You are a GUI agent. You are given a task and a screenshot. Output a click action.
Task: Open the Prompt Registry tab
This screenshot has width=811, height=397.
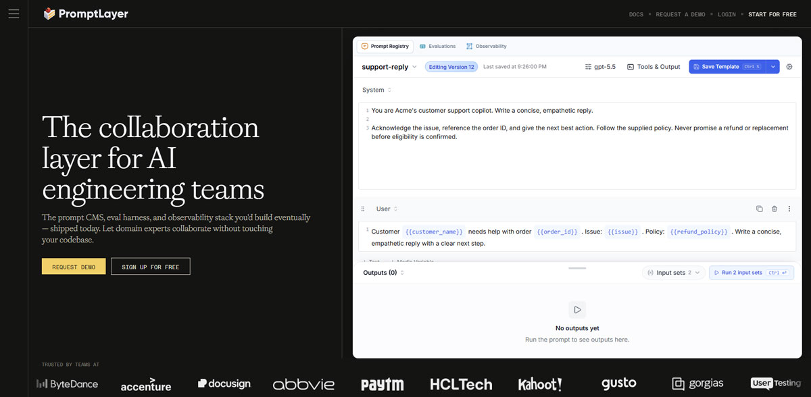[385, 46]
